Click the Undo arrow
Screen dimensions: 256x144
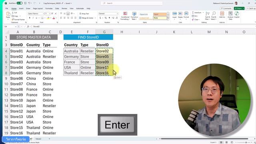(29, 3)
